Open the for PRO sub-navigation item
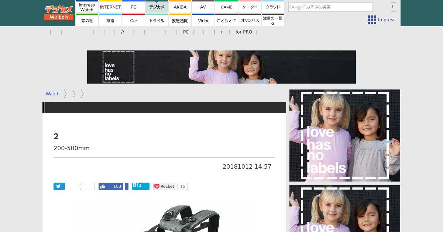 coord(244,32)
